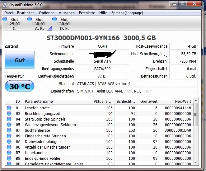Viewport: 206px width, 171px height.
Task: Open the Sprache(Language) menu
Action: [127, 13]
